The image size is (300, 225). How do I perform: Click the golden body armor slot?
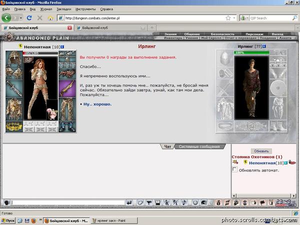coord(14,109)
